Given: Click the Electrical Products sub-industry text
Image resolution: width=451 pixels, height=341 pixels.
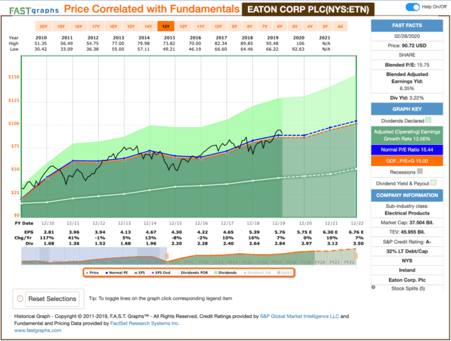Looking at the screenshot, I should 407,213.
